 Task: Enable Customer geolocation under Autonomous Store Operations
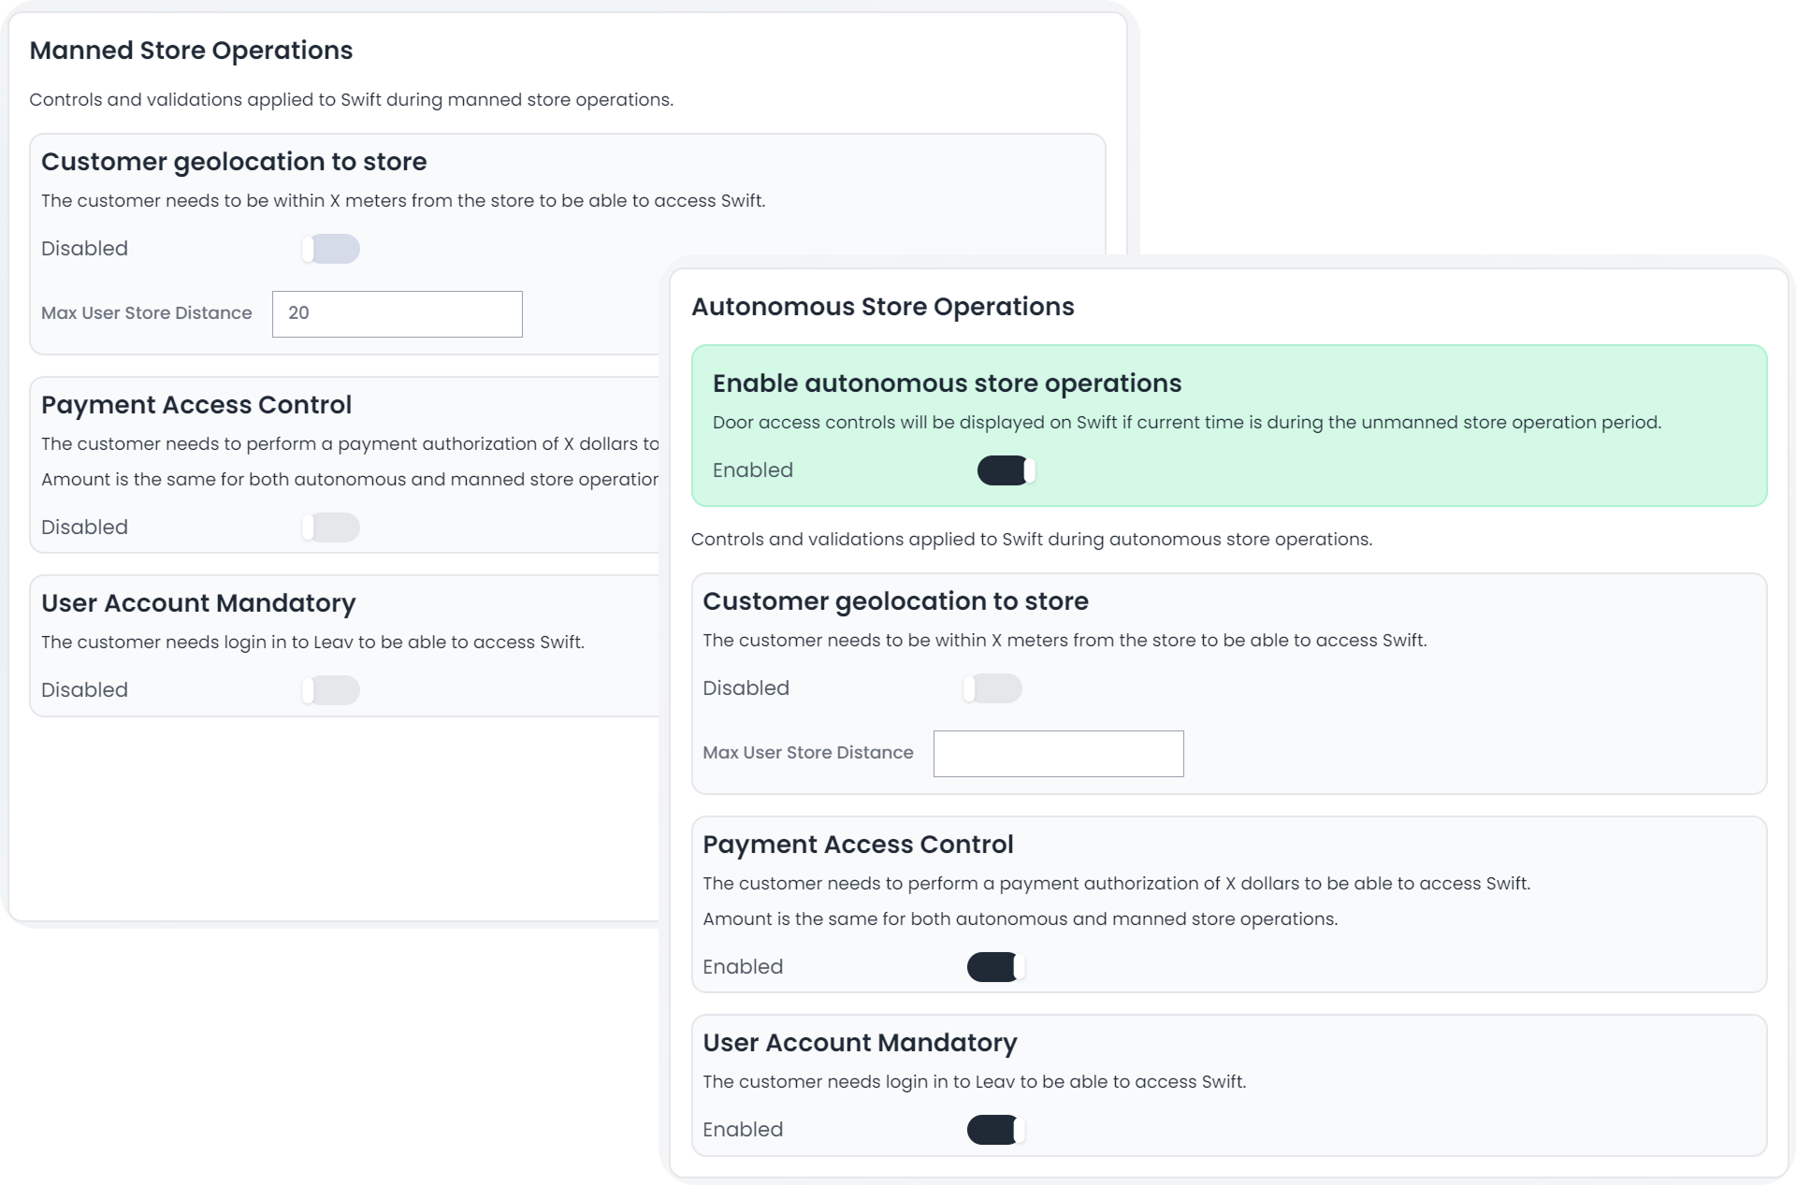coord(992,688)
